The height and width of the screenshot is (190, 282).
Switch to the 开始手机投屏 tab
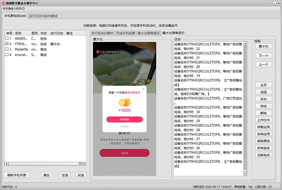pos(125,33)
